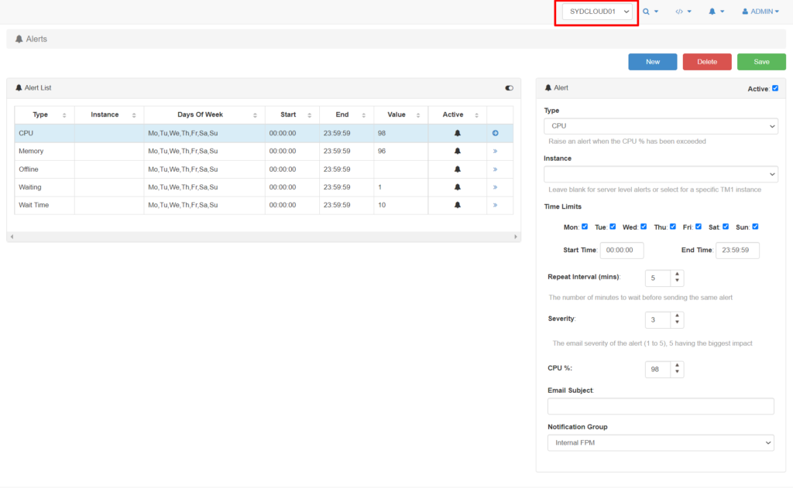The image size is (793, 488).
Task: Open the code menu in the top bar
Action: (x=682, y=12)
